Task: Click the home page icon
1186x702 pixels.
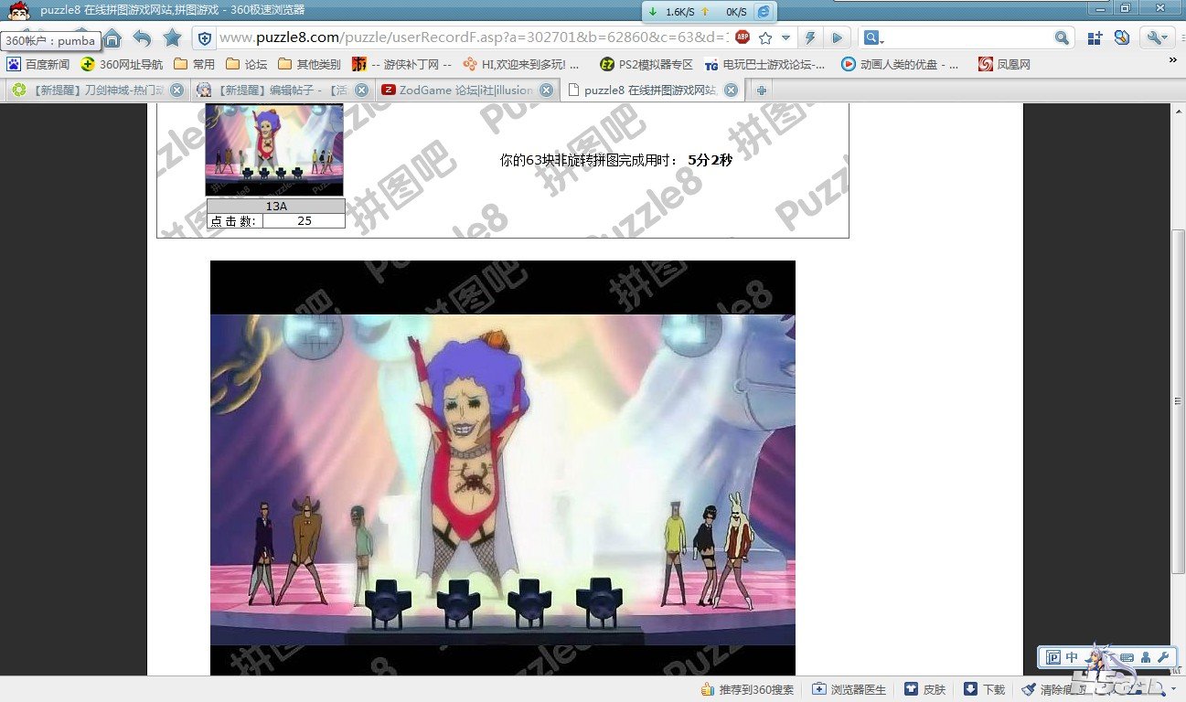Action: pyautogui.click(x=112, y=38)
